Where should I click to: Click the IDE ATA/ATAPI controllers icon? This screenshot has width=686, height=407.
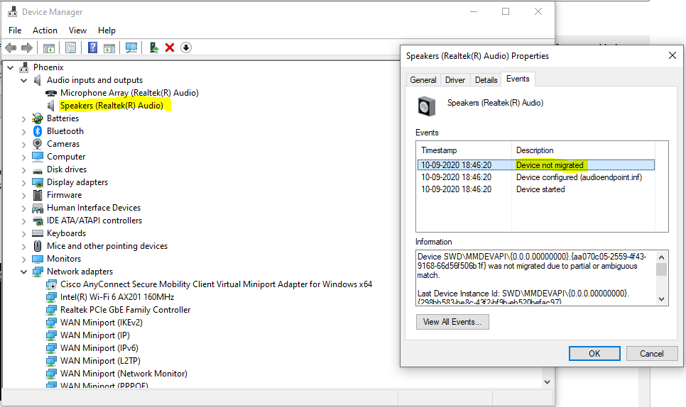pos(38,221)
